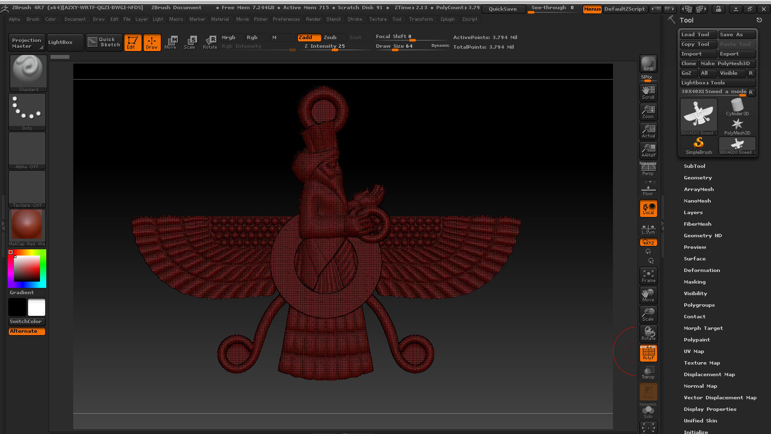The width and height of the screenshot is (771, 434).
Task: Click the Frame mesh icon
Action: click(x=648, y=276)
